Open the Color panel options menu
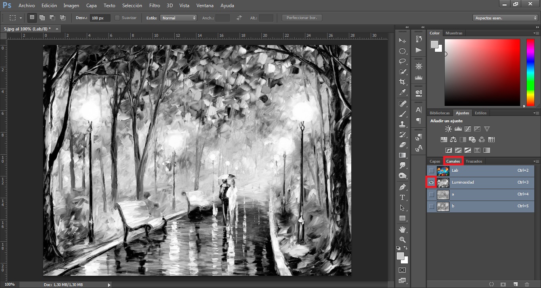 coord(536,33)
